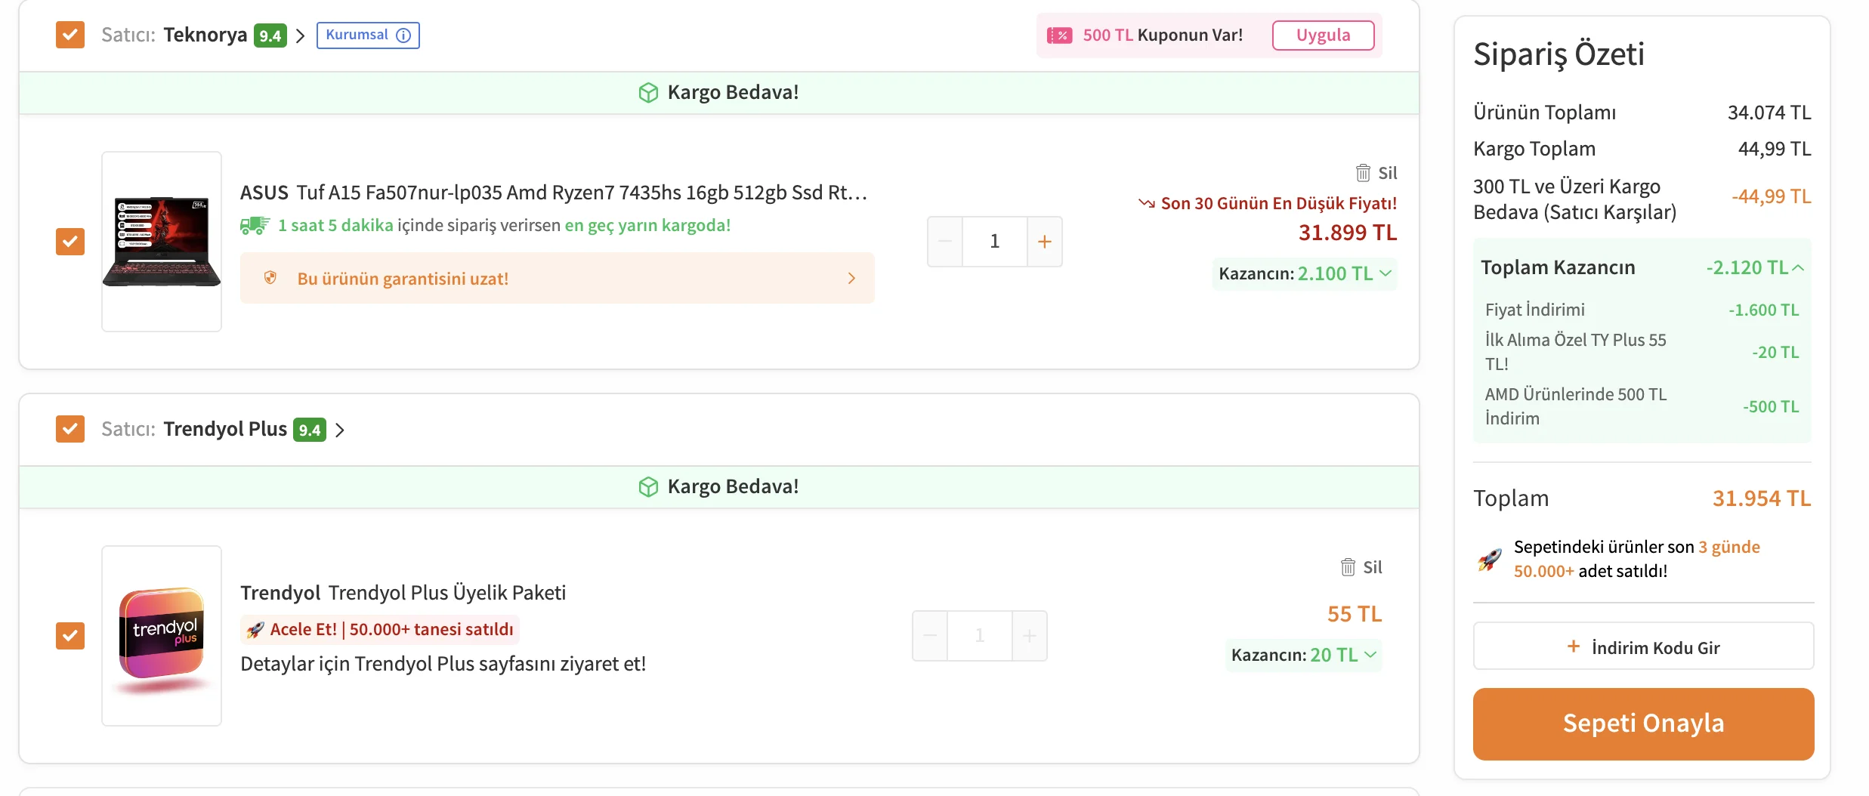Image resolution: width=1869 pixels, height=796 pixels.
Task: Click the Teknorya 9.4 rating badge
Action: (270, 35)
